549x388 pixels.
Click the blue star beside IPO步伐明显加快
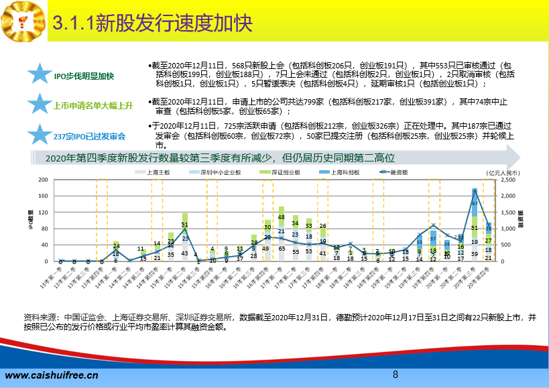[x=40, y=74]
